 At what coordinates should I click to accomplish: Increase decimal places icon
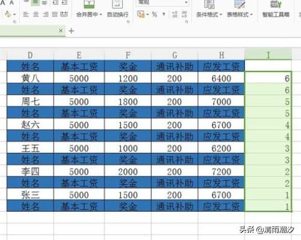click(x=175, y=14)
